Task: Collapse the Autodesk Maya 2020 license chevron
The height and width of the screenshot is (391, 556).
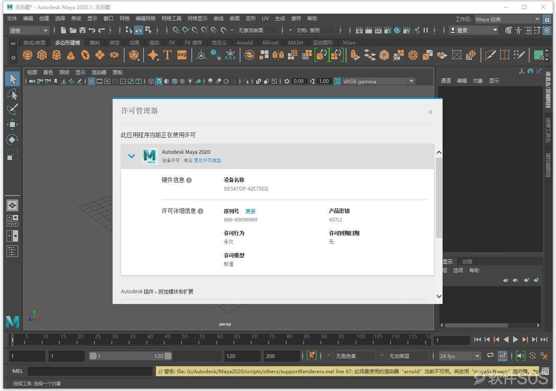Action: click(x=132, y=156)
